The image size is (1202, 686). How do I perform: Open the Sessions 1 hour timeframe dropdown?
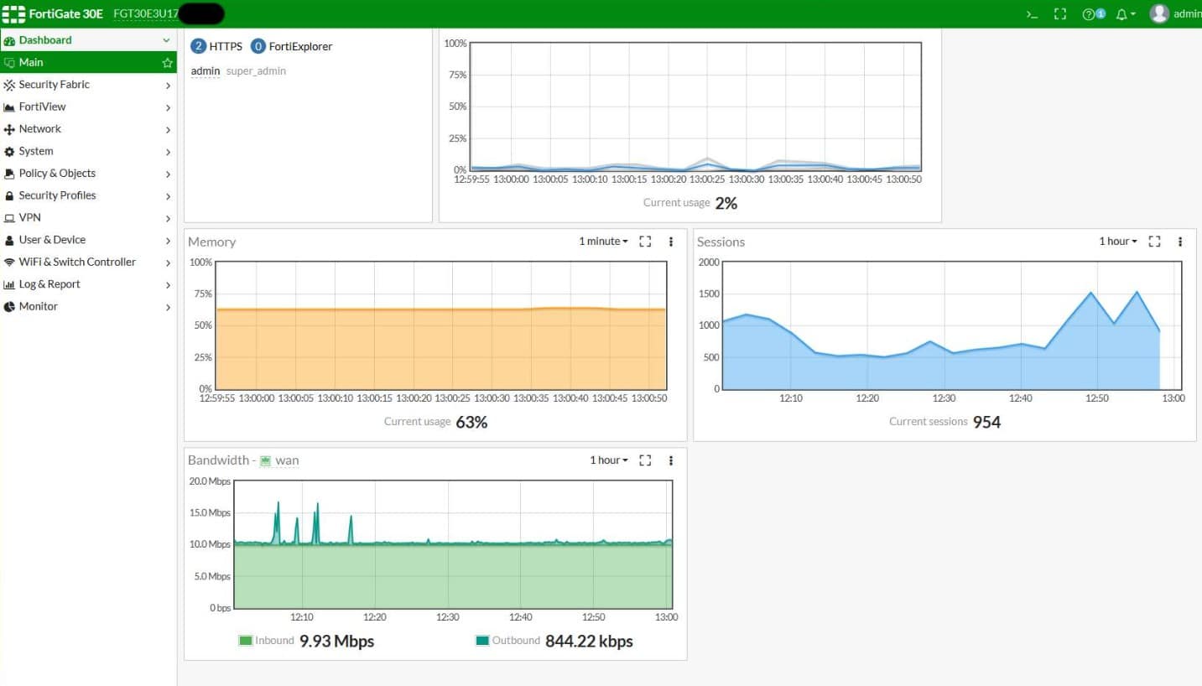1116,241
